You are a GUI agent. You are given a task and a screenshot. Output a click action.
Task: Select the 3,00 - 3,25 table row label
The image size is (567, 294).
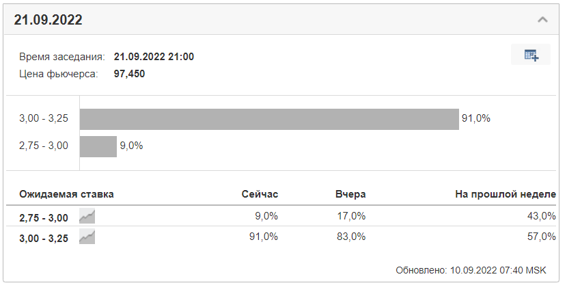(44, 239)
